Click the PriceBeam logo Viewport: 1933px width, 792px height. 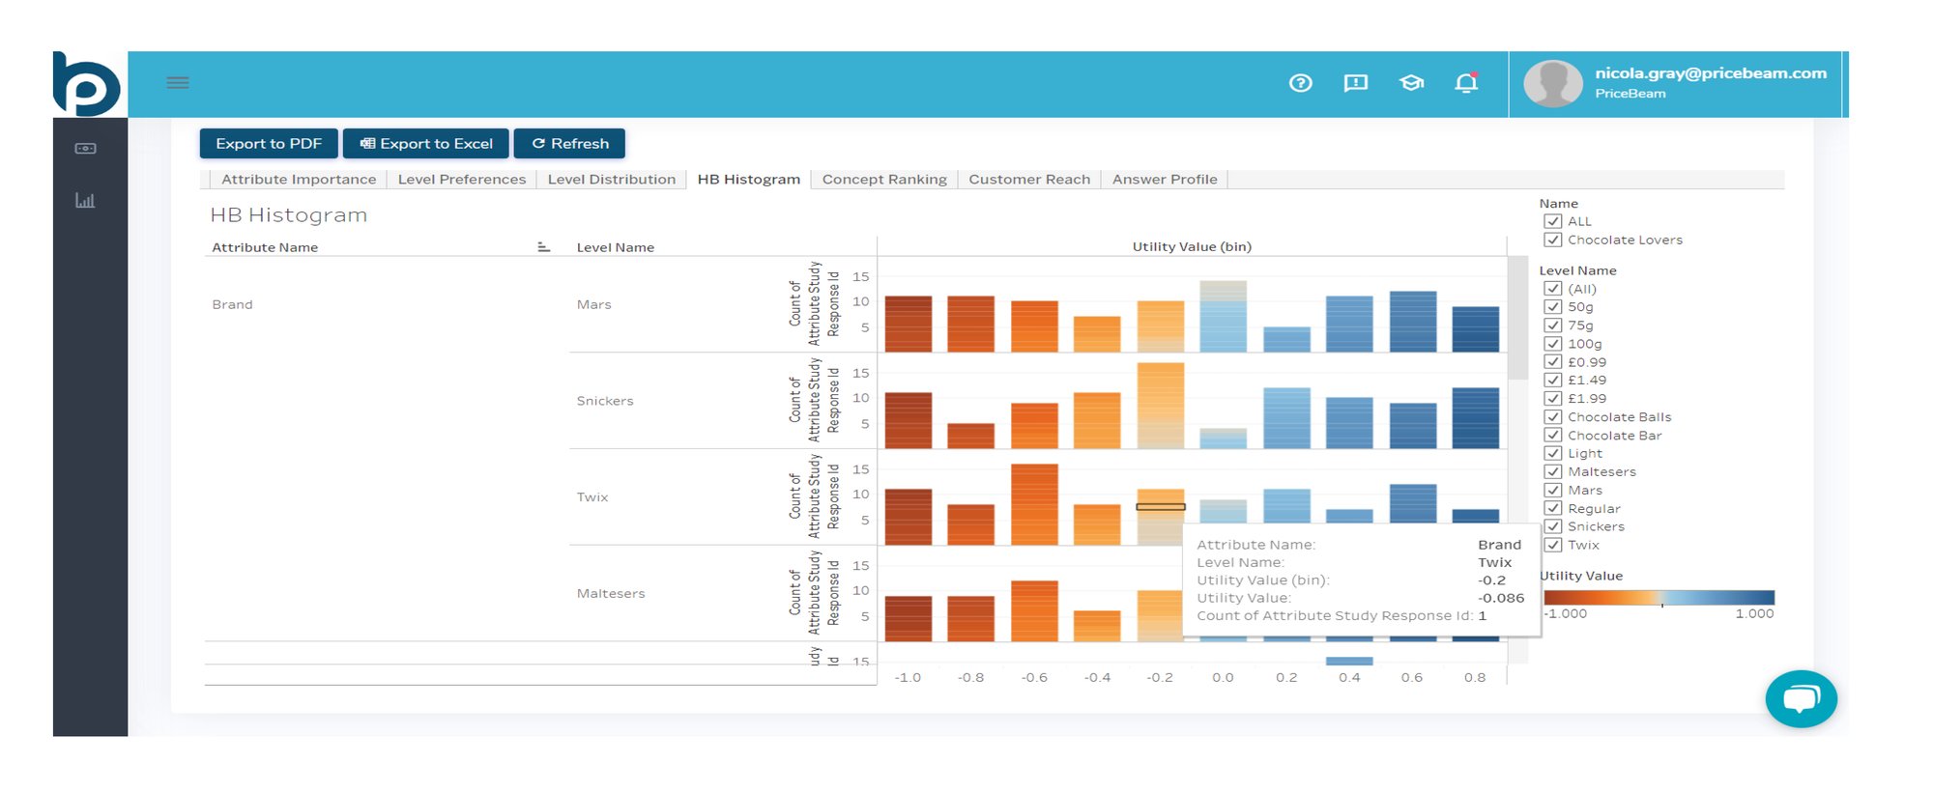pos(87,85)
